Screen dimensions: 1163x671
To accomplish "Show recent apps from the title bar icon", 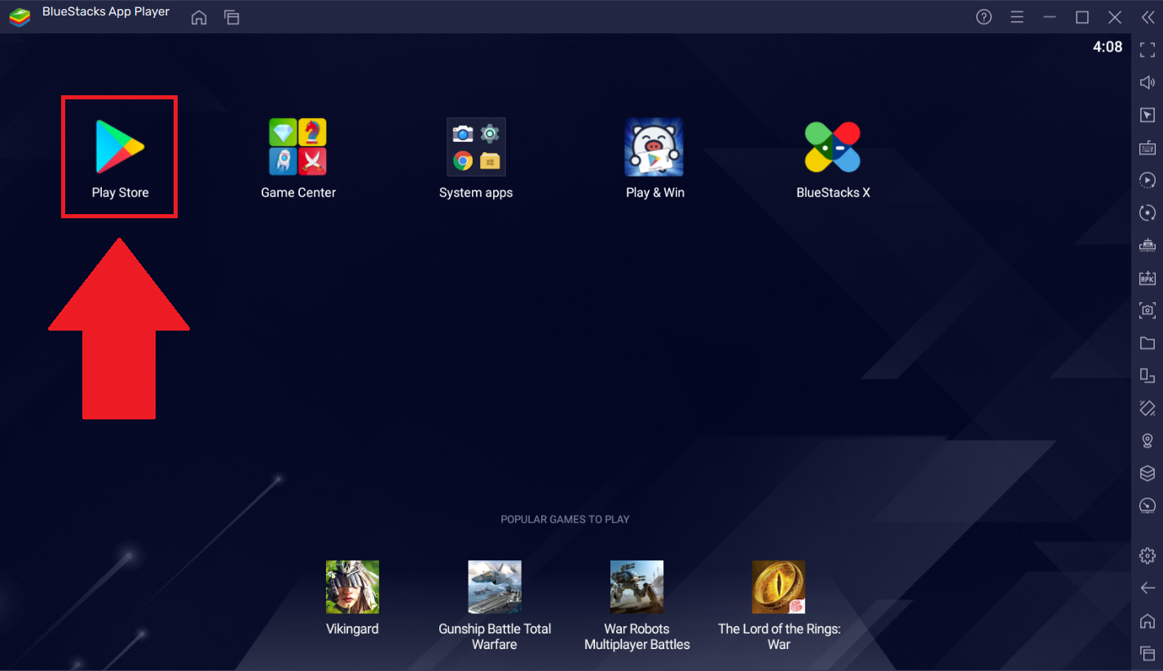I will [231, 17].
